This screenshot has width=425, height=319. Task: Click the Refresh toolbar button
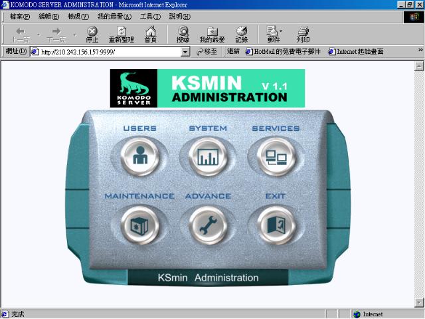pos(122,35)
